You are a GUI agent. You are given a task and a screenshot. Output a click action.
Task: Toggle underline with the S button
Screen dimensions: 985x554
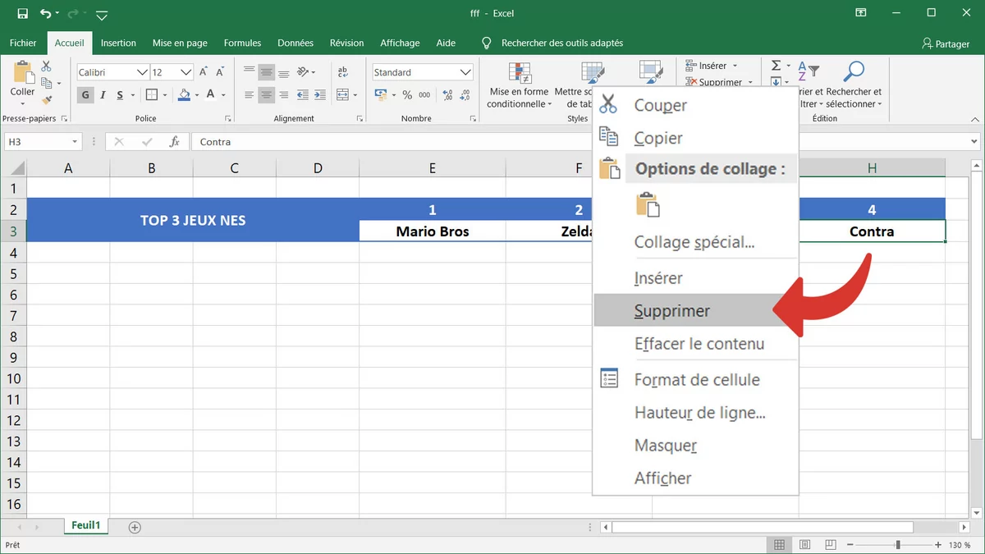coord(121,95)
